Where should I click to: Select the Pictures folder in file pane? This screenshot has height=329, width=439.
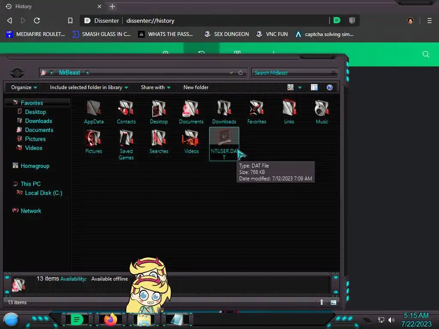pyautogui.click(x=93, y=141)
